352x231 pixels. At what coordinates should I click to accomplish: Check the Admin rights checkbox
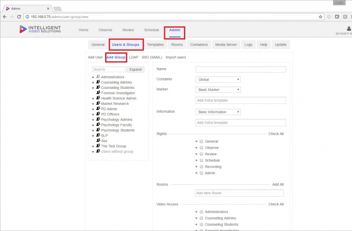pos(202,173)
